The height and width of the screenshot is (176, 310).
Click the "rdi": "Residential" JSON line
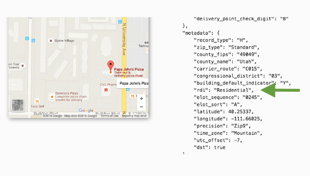click(x=224, y=90)
